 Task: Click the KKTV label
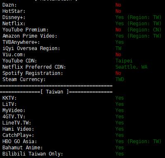[x=10, y=98]
